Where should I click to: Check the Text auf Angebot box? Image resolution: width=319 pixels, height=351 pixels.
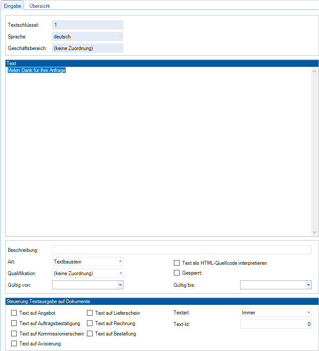[14, 313]
